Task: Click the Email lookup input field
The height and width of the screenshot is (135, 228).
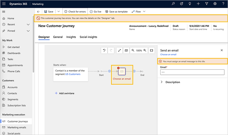Action: click(192, 72)
